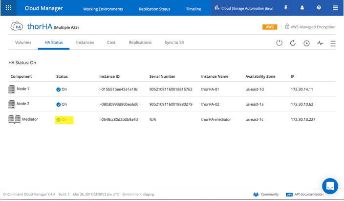
Task: Click the power icon in thorHA toolbar
Action: click(279, 43)
